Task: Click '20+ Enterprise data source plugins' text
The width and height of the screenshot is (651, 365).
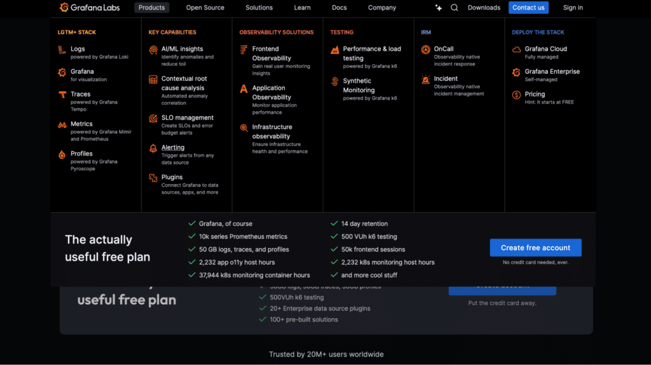Action: pos(320,309)
